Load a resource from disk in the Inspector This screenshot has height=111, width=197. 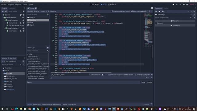[159, 11]
